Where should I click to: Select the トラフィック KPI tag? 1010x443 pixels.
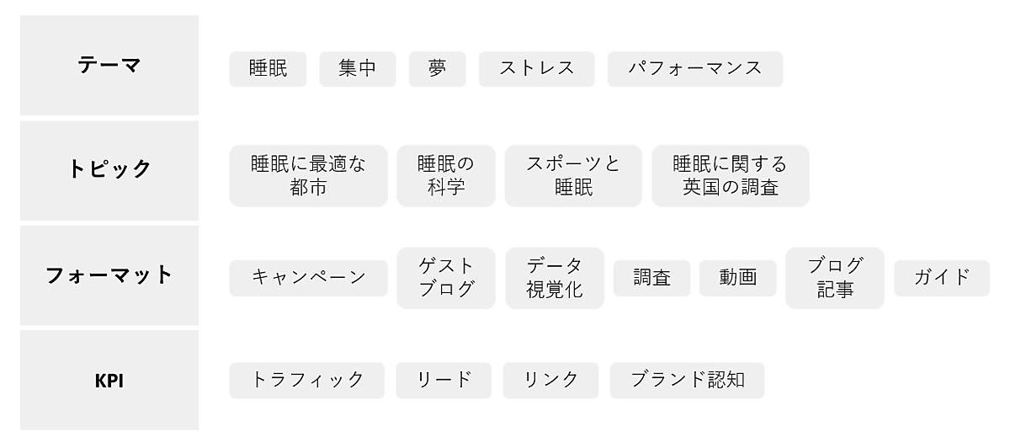(x=306, y=380)
